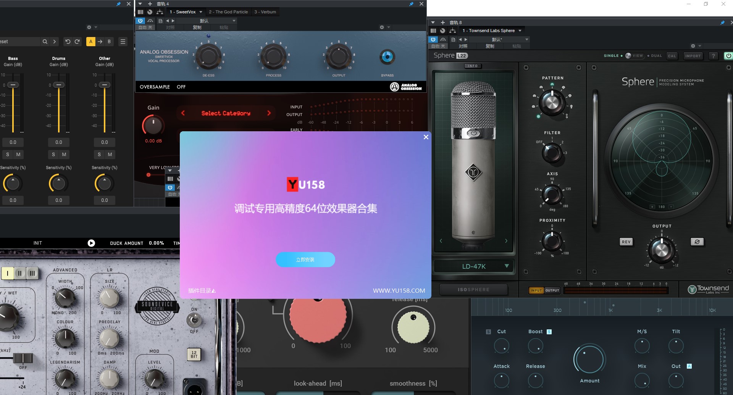Select INPUT meter mode in Sphere
Viewport: 733px width, 395px height.
(x=536, y=290)
